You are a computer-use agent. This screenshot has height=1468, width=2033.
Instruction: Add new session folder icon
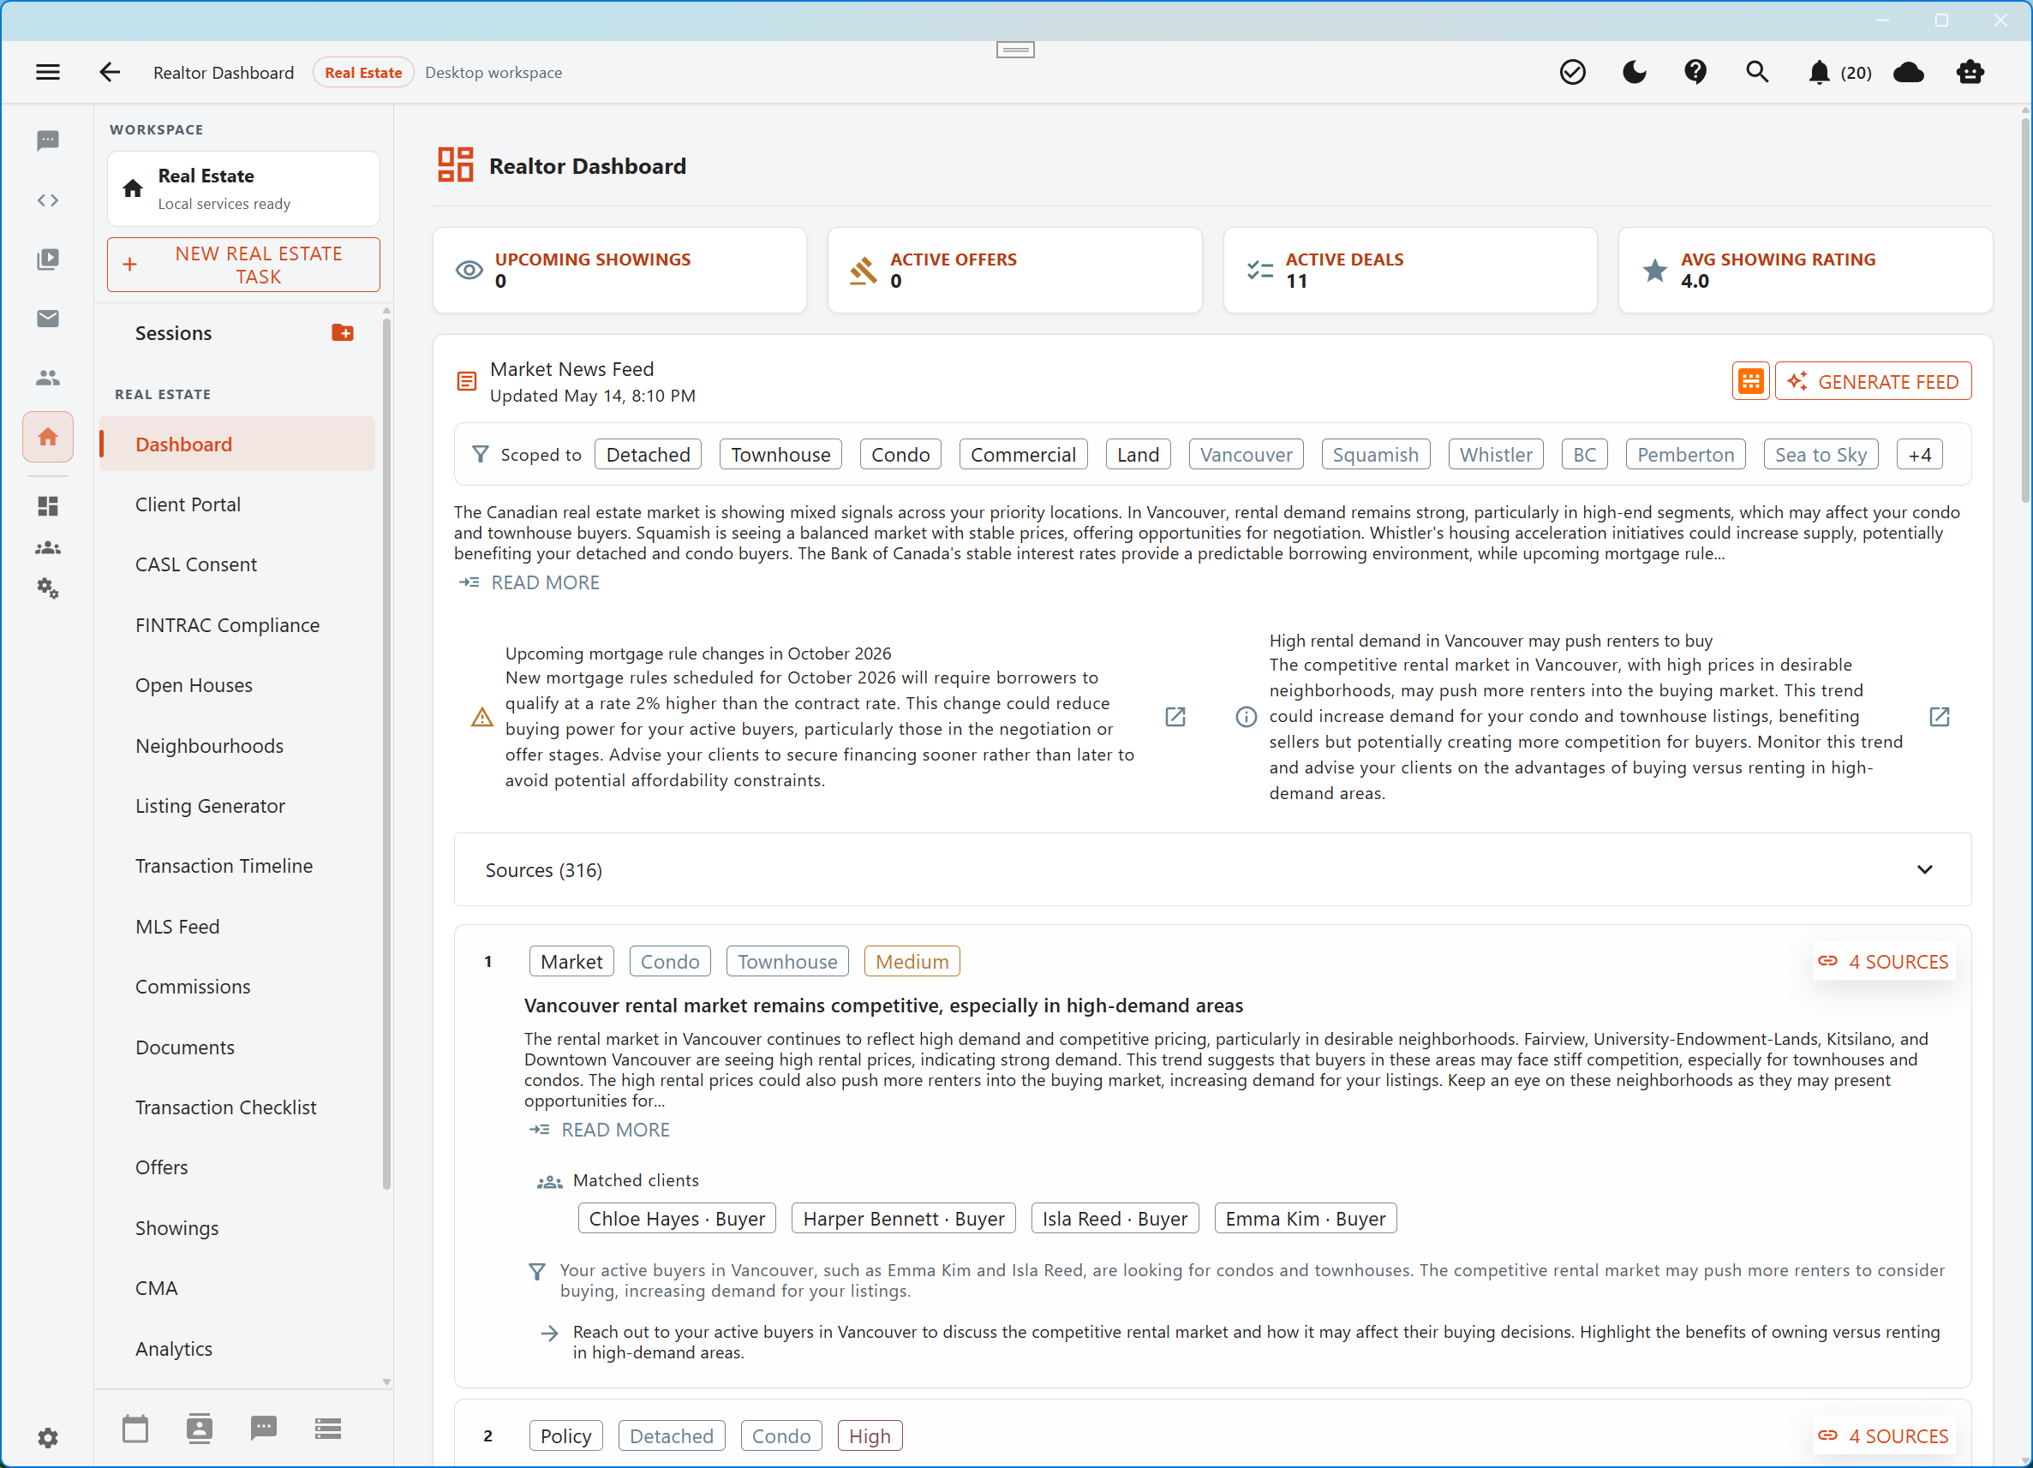(343, 332)
